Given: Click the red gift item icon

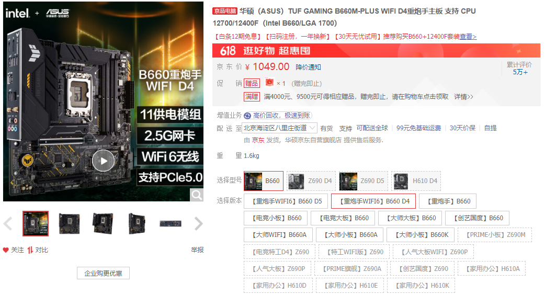Looking at the screenshot, I should click(x=269, y=83).
